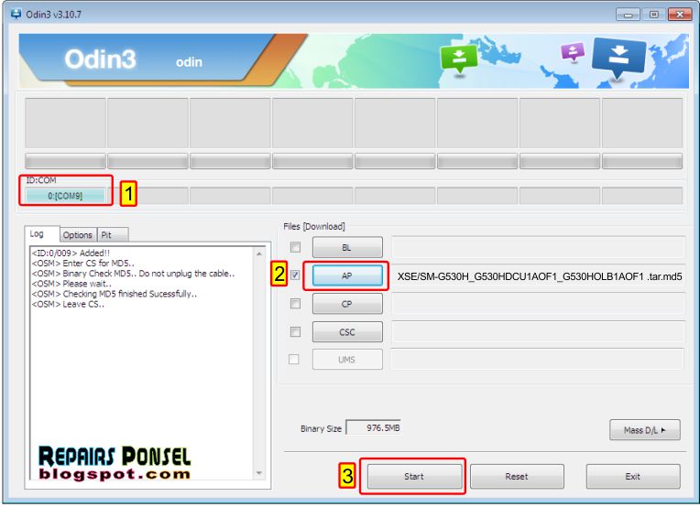
Task: Enable the CP file checkbox
Action: pyautogui.click(x=295, y=304)
